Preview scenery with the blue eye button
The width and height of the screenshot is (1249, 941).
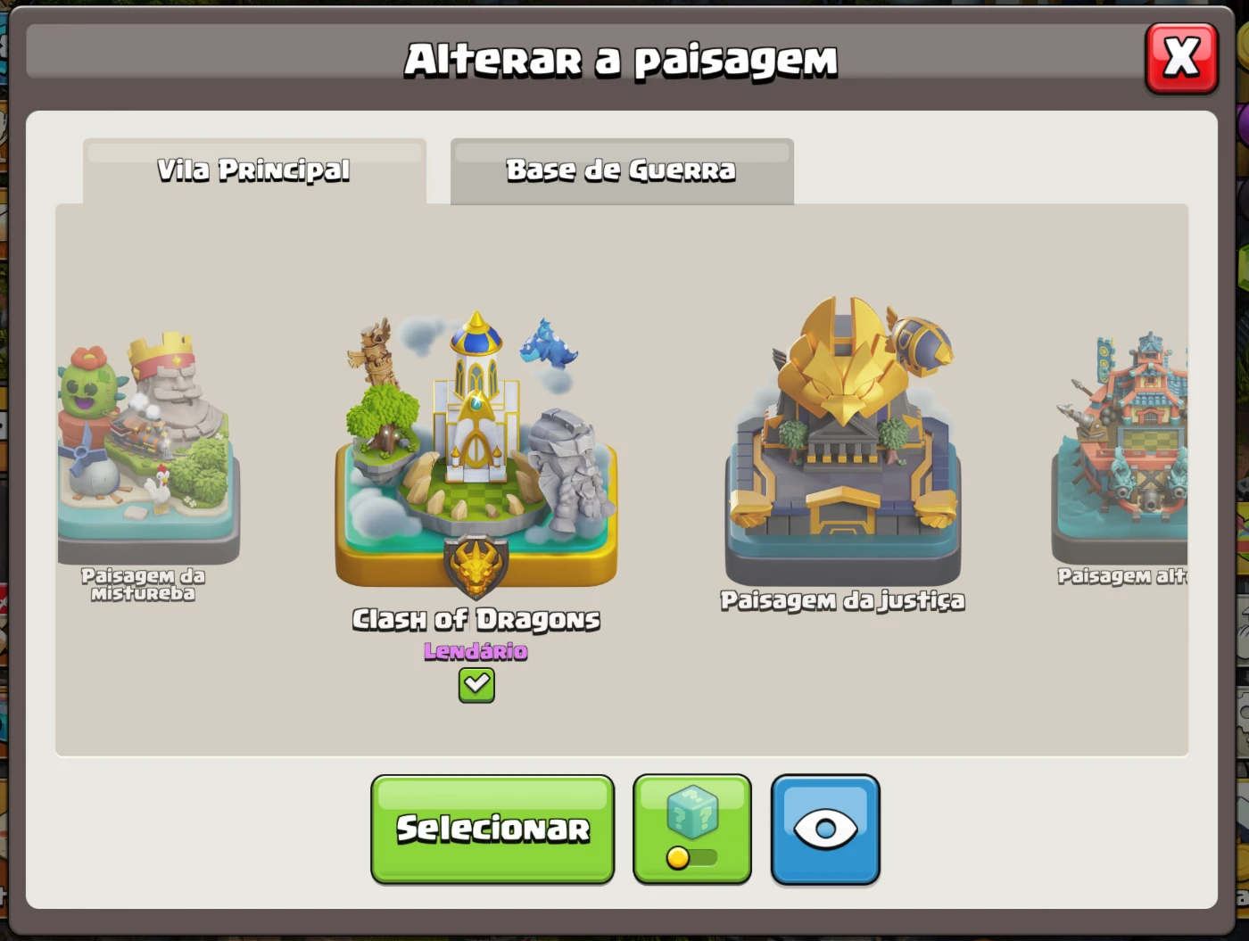(825, 829)
